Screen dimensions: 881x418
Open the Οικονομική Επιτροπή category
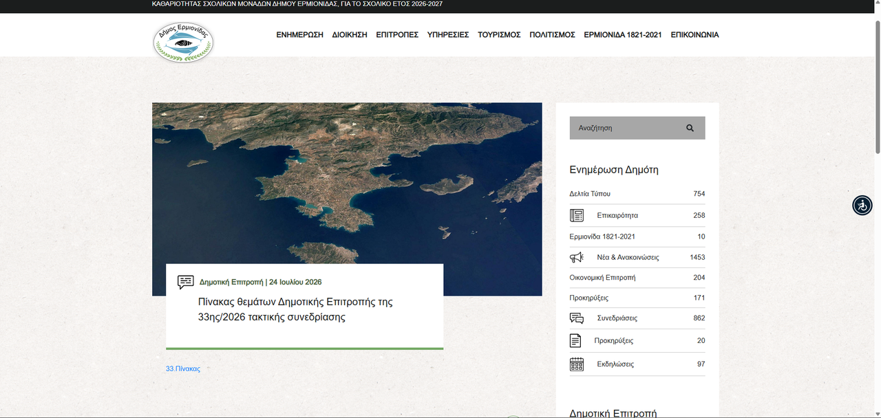tap(602, 278)
